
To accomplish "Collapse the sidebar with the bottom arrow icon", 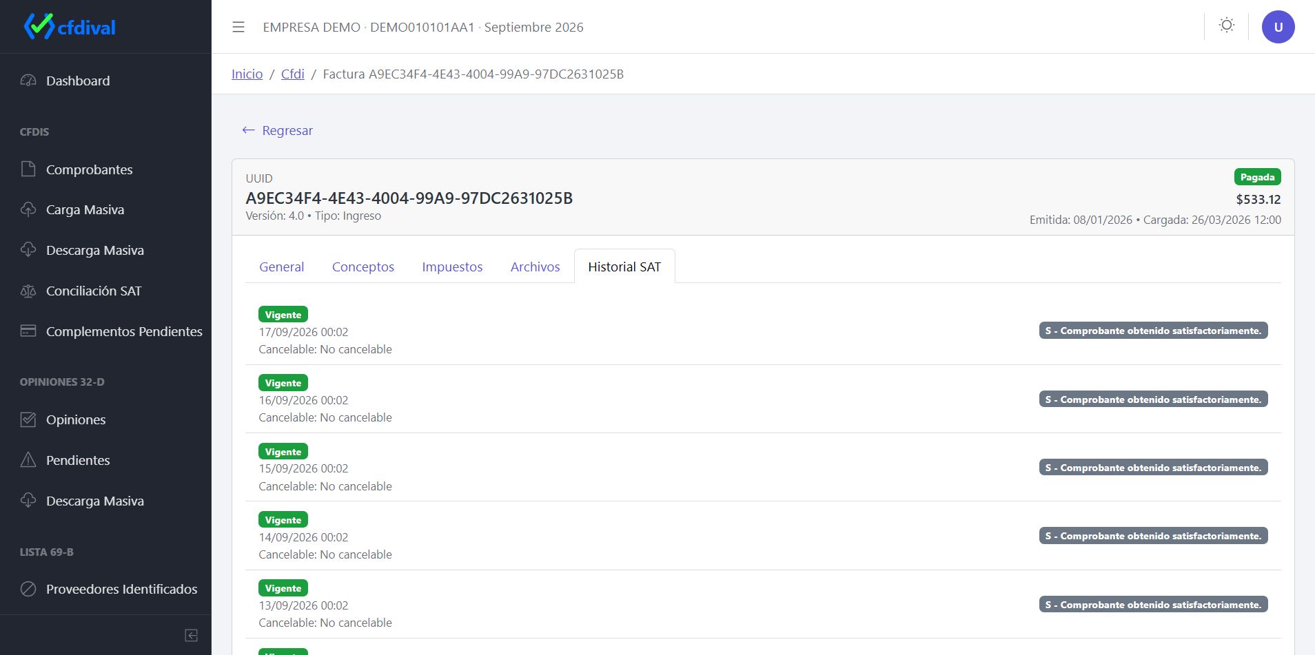I will [x=192, y=635].
